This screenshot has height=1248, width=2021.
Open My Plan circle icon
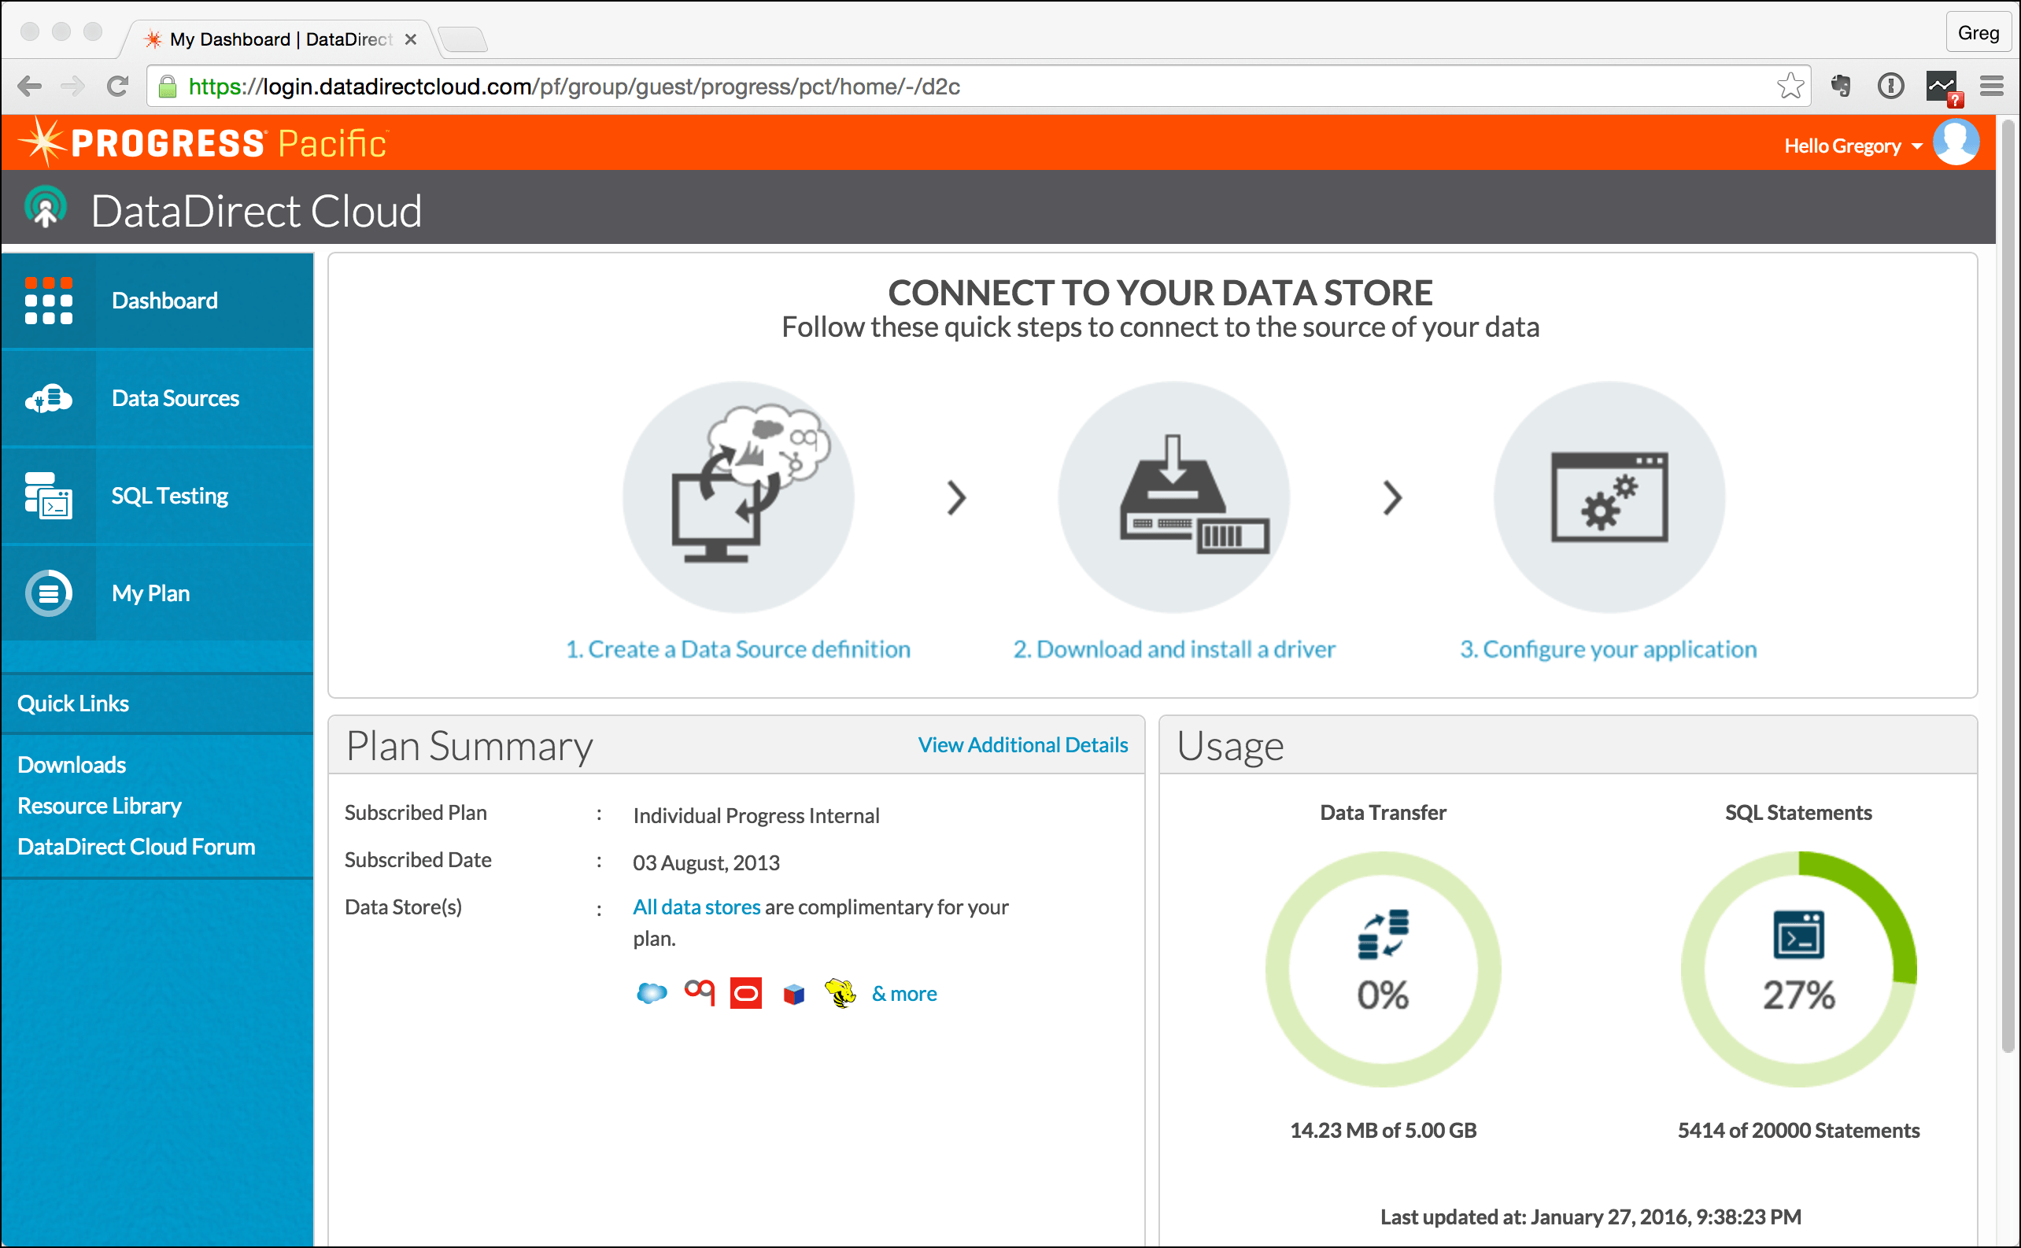click(49, 593)
